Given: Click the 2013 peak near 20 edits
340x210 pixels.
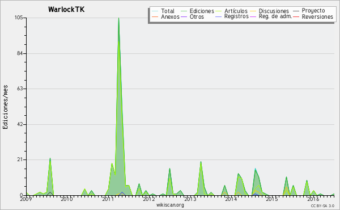Looking at the screenshot, I should [x=201, y=162].
